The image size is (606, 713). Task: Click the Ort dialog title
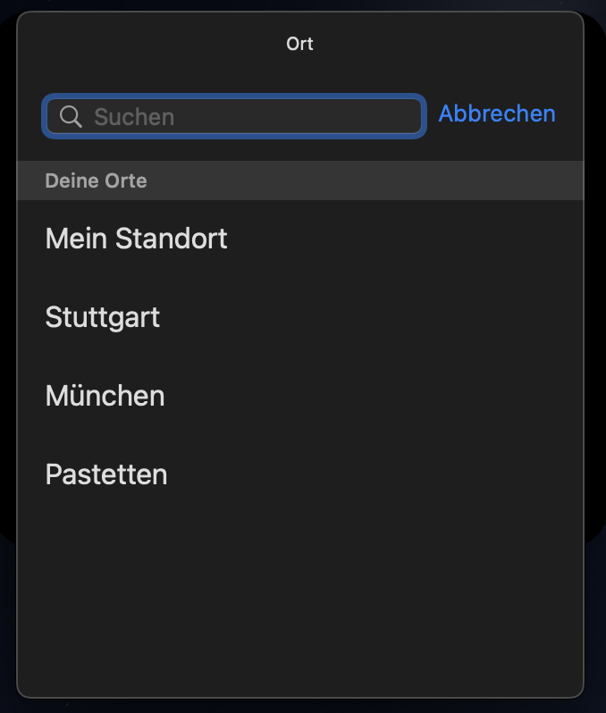pyautogui.click(x=300, y=44)
